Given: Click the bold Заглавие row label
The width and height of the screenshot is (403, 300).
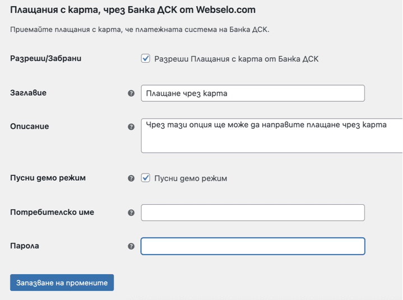Looking at the screenshot, I should [x=28, y=93].
